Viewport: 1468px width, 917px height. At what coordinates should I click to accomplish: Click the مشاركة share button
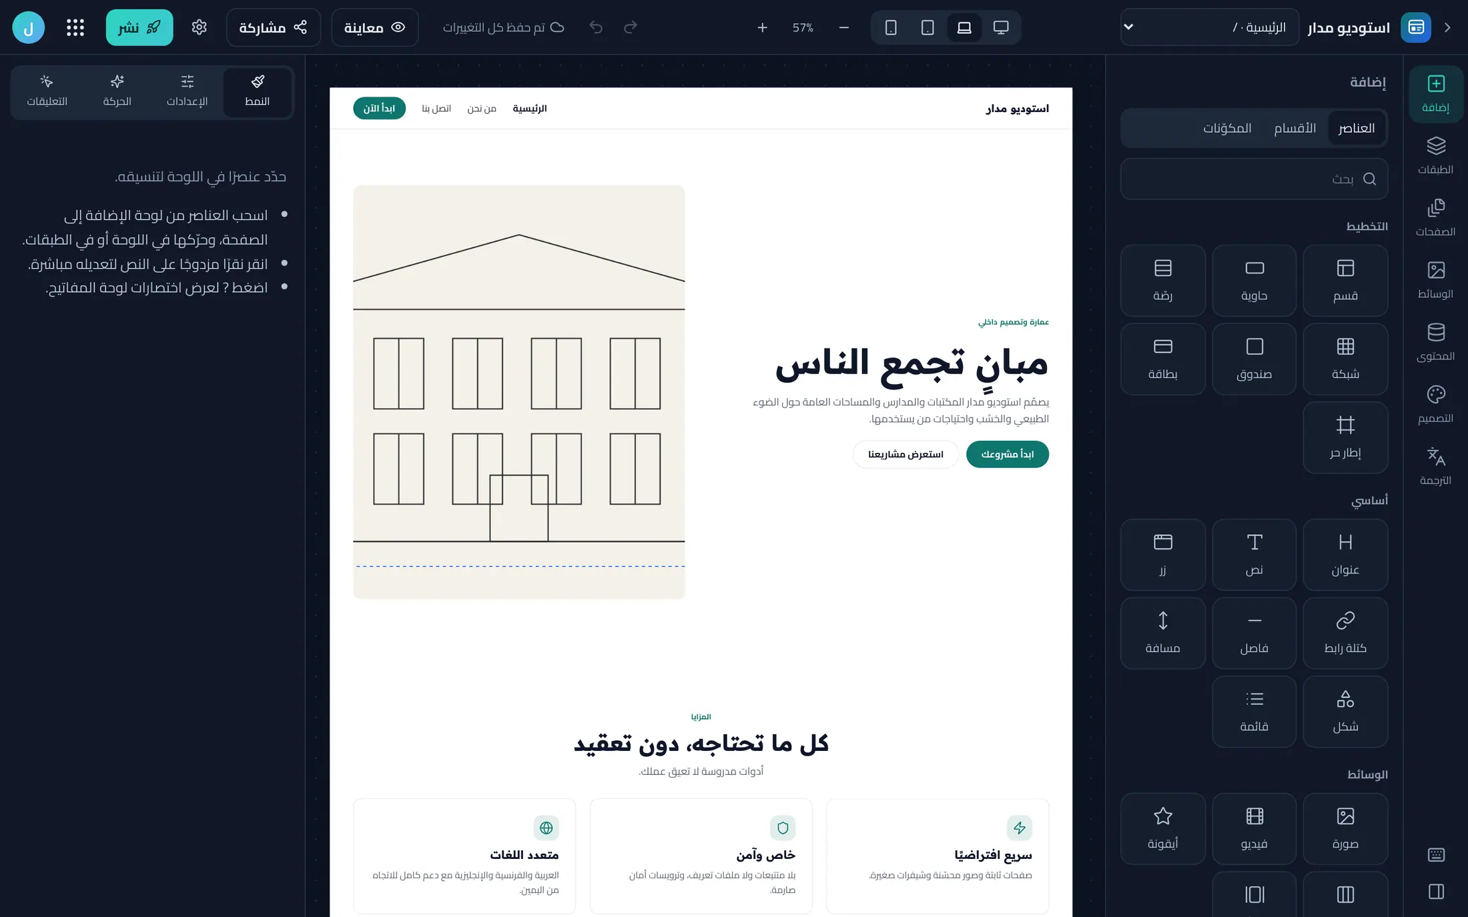point(274,27)
